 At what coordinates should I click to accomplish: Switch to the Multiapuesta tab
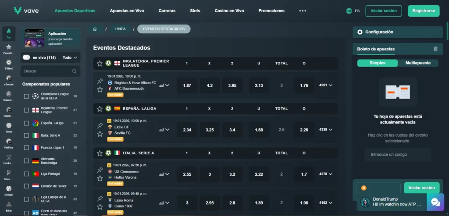[418, 63]
